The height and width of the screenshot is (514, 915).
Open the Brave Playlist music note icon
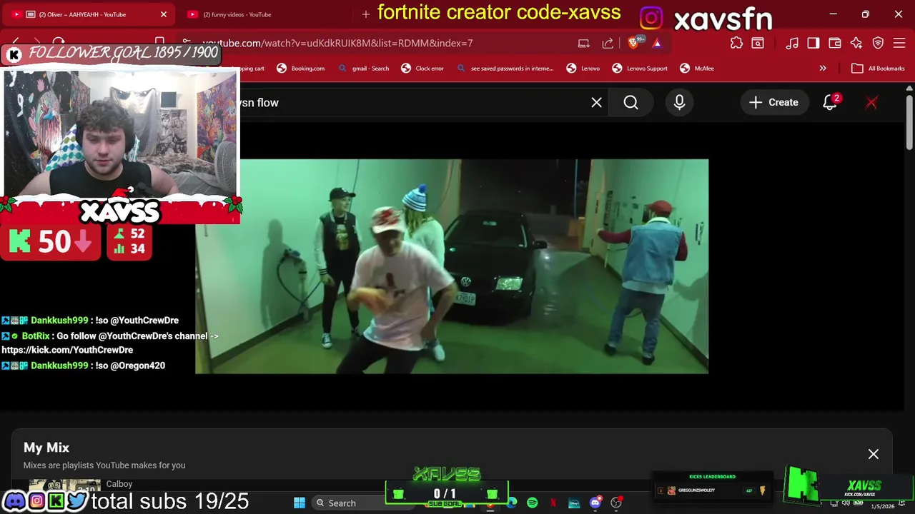click(792, 44)
